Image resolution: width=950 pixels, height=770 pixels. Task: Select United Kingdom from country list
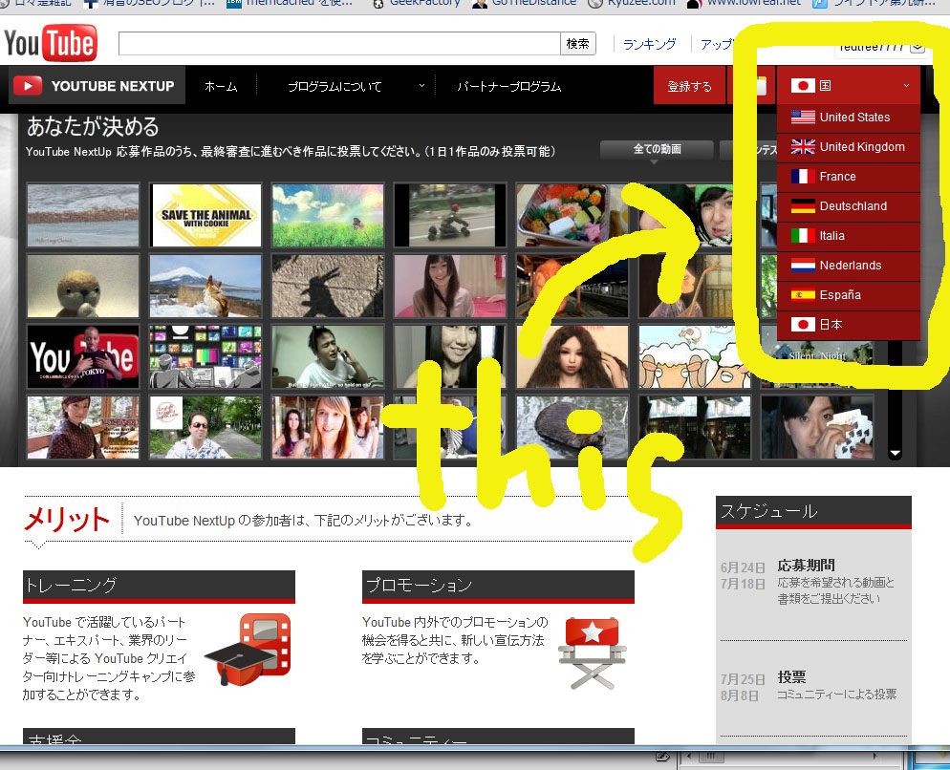(849, 146)
